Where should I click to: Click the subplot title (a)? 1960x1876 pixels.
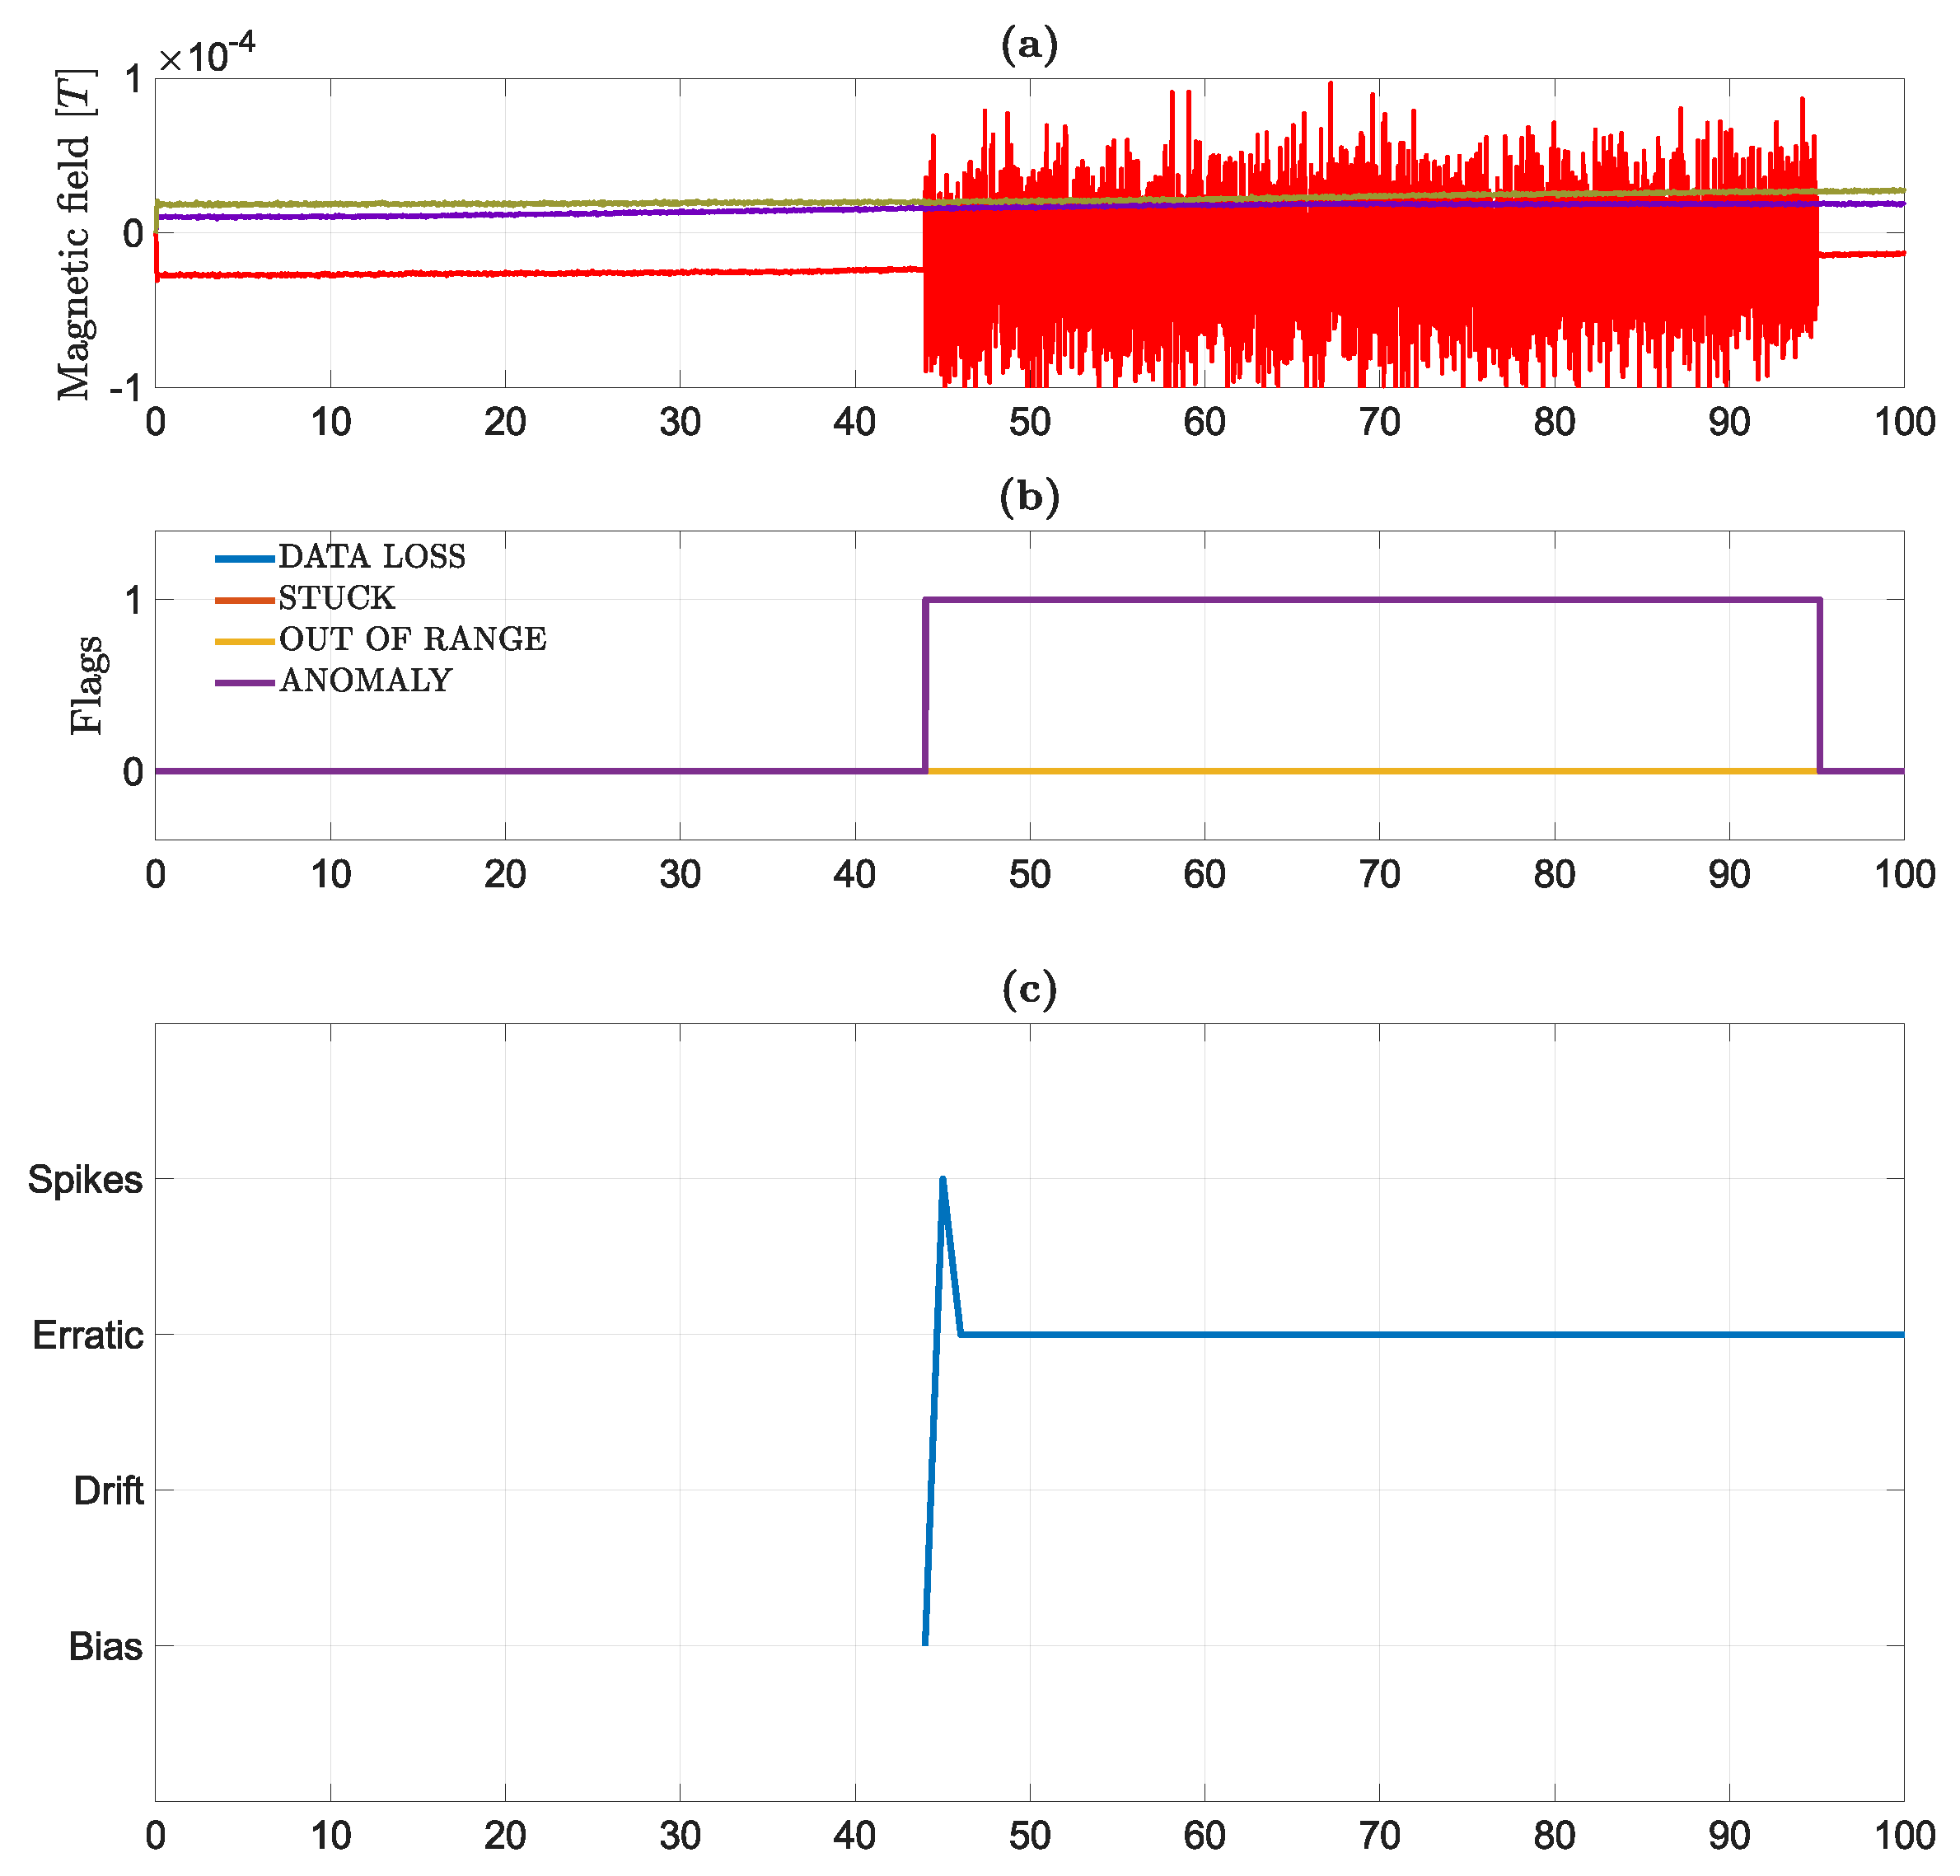point(1029,46)
